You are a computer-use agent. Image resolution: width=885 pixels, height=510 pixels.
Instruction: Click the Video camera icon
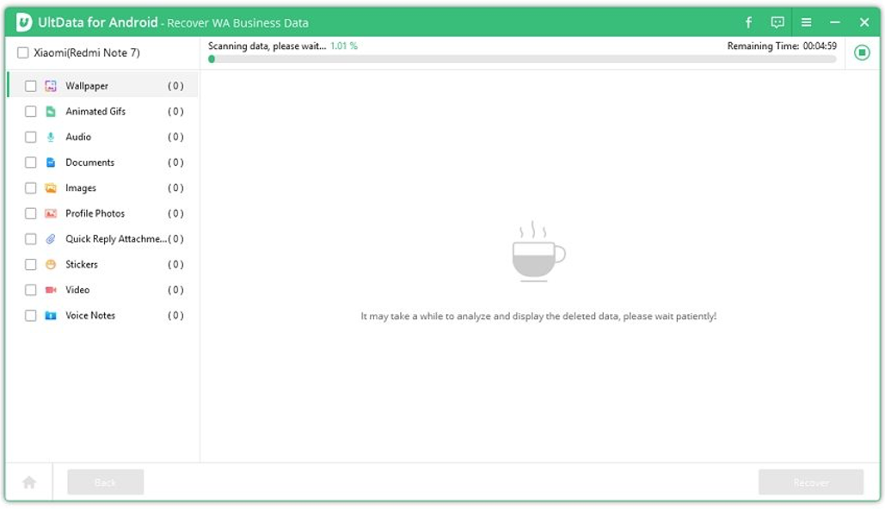coord(51,290)
